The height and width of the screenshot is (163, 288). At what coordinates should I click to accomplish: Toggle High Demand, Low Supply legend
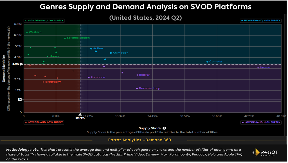pos(44,21)
